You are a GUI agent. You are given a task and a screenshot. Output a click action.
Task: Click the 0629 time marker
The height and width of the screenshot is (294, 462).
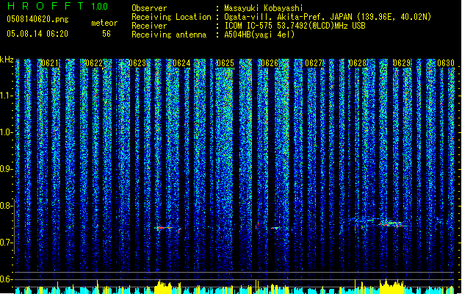tap(402, 63)
